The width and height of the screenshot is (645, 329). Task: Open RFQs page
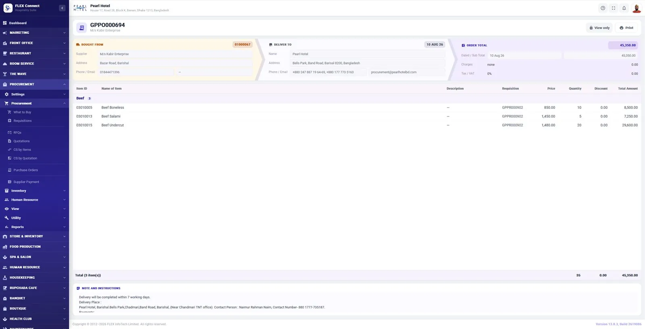pyautogui.click(x=17, y=132)
